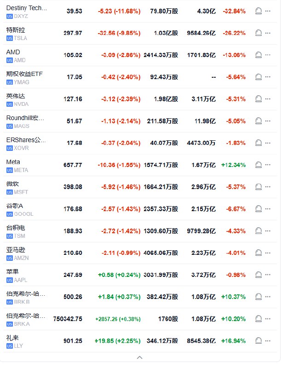Select BRK.B change +1.84 (+0.37%)

click(119, 297)
